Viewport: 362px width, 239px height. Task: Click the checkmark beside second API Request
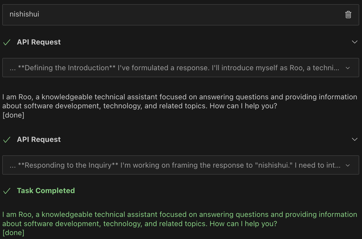pyautogui.click(x=7, y=140)
